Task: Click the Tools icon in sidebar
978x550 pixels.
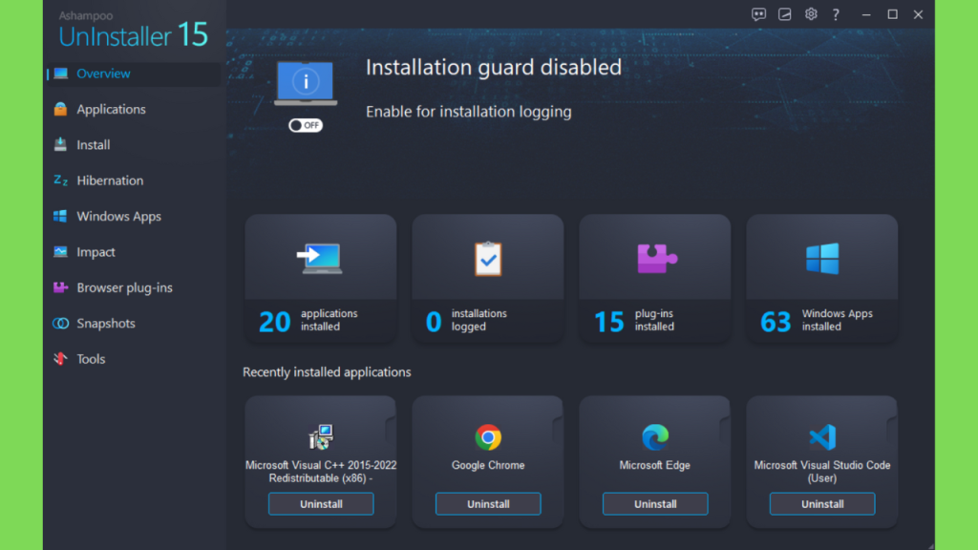Action: pyautogui.click(x=60, y=359)
